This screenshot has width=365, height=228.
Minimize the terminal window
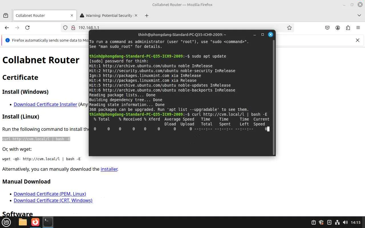pos(254,34)
